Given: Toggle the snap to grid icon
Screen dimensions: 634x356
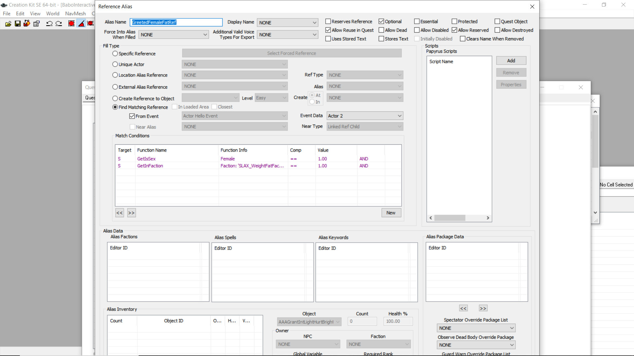Looking at the screenshot, I should 71,23.
